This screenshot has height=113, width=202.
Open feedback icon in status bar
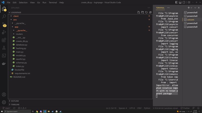point(193,108)
